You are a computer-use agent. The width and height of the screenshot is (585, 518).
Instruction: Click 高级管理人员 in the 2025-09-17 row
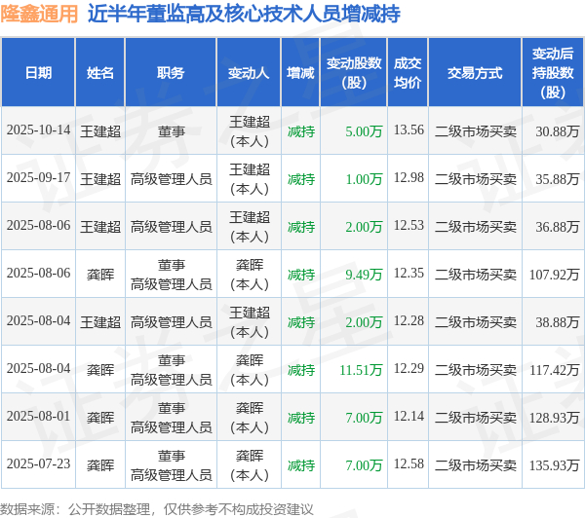[x=172, y=179]
